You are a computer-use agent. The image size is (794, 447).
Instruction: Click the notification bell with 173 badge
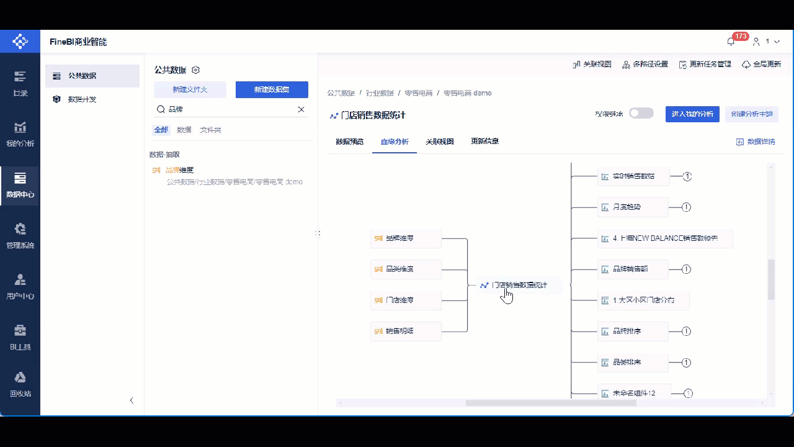coord(731,40)
